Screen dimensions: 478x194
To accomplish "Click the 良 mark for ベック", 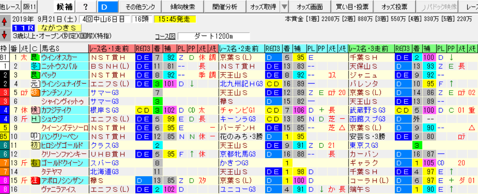I will coord(35,75).
